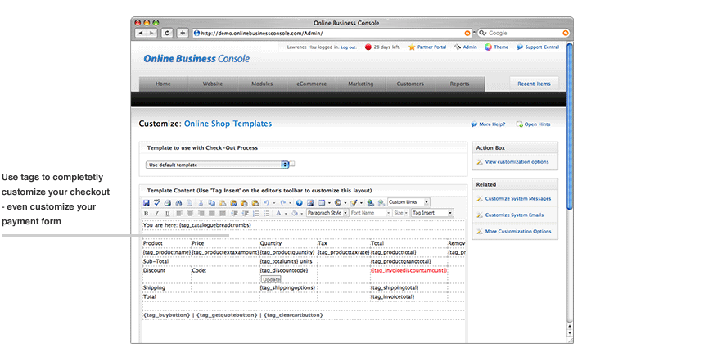
Task: Click the Print icon in editor toolbar
Action: 167,202
